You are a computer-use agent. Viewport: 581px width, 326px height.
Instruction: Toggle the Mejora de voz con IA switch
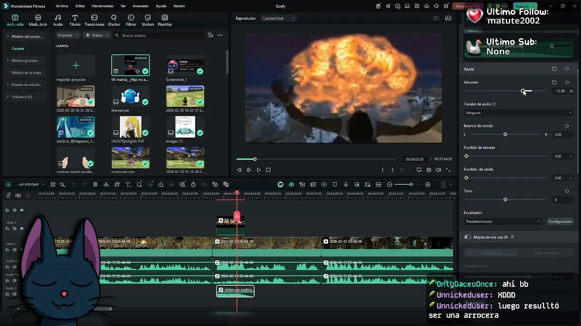[468, 237]
